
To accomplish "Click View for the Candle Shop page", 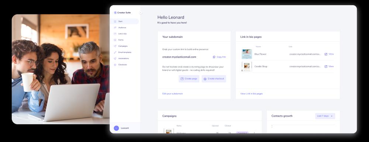I will (331, 66).
